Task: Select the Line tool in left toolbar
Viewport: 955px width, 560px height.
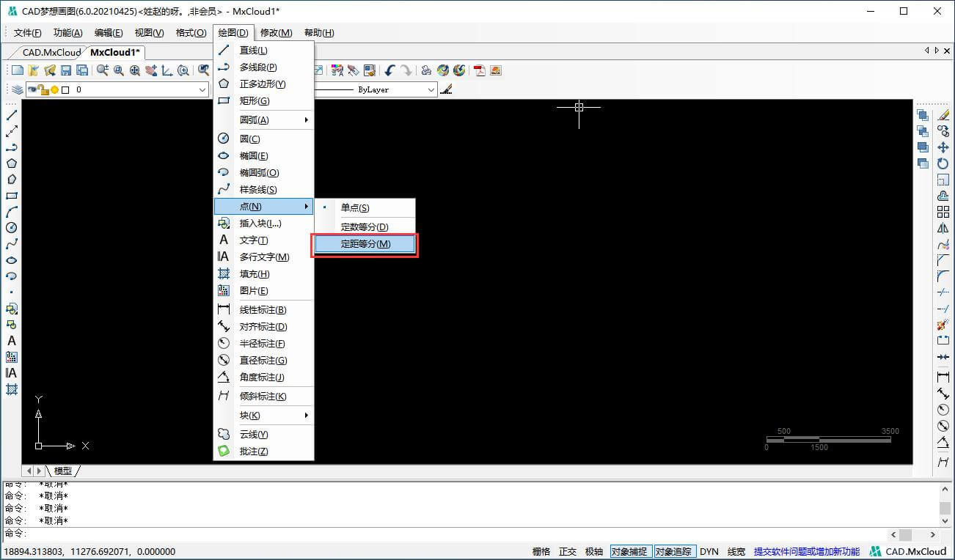Action: coord(12,115)
